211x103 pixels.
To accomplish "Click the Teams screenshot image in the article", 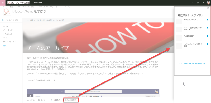I will coord(93,93).
